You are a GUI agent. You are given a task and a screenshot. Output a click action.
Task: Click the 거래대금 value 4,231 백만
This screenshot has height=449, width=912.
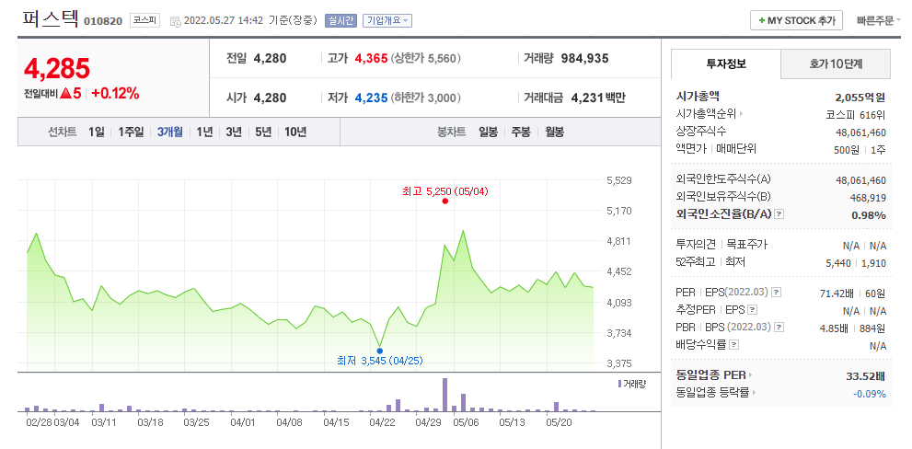(x=598, y=98)
